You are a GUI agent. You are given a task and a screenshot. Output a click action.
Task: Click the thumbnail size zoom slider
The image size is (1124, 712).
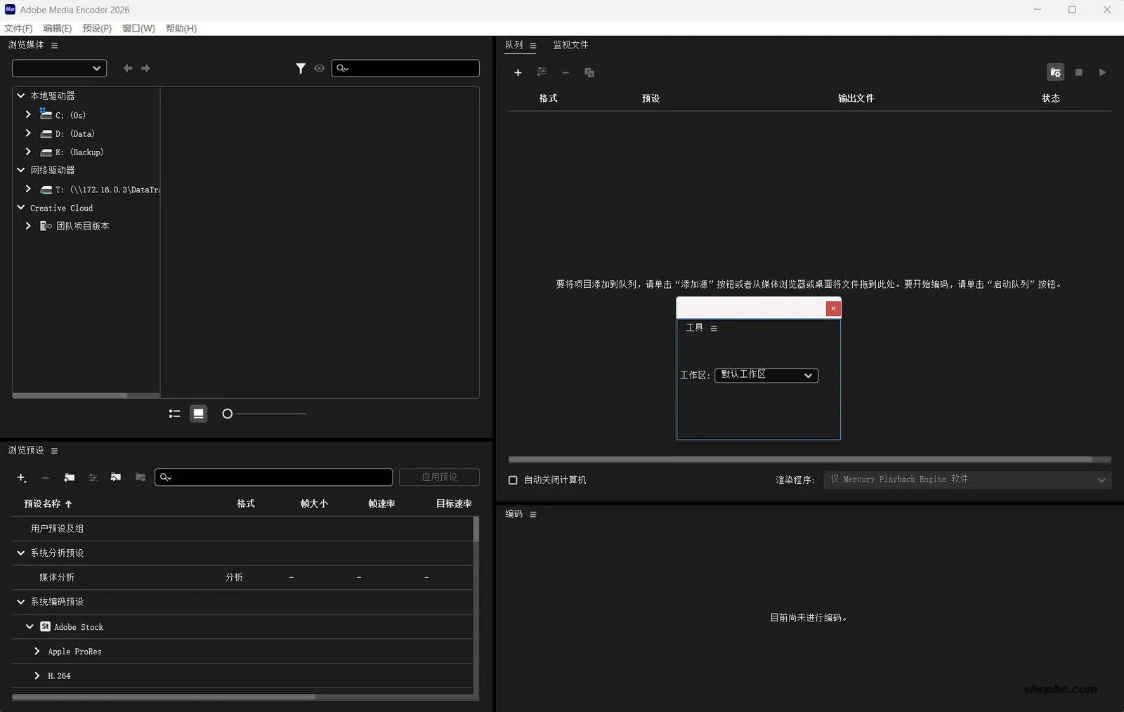[x=264, y=414]
